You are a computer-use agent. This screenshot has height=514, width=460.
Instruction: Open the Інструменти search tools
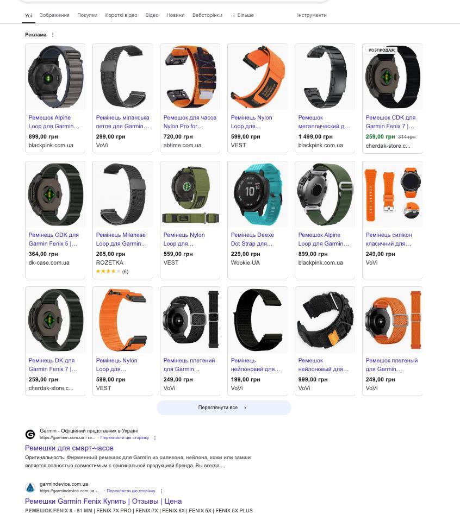(312, 15)
